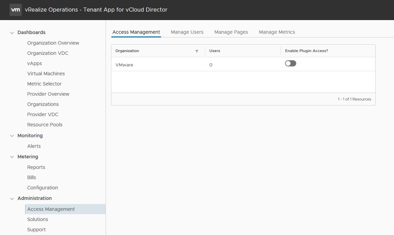The height and width of the screenshot is (235, 394).
Task: Open Organization Overview dashboard
Action: [53, 43]
